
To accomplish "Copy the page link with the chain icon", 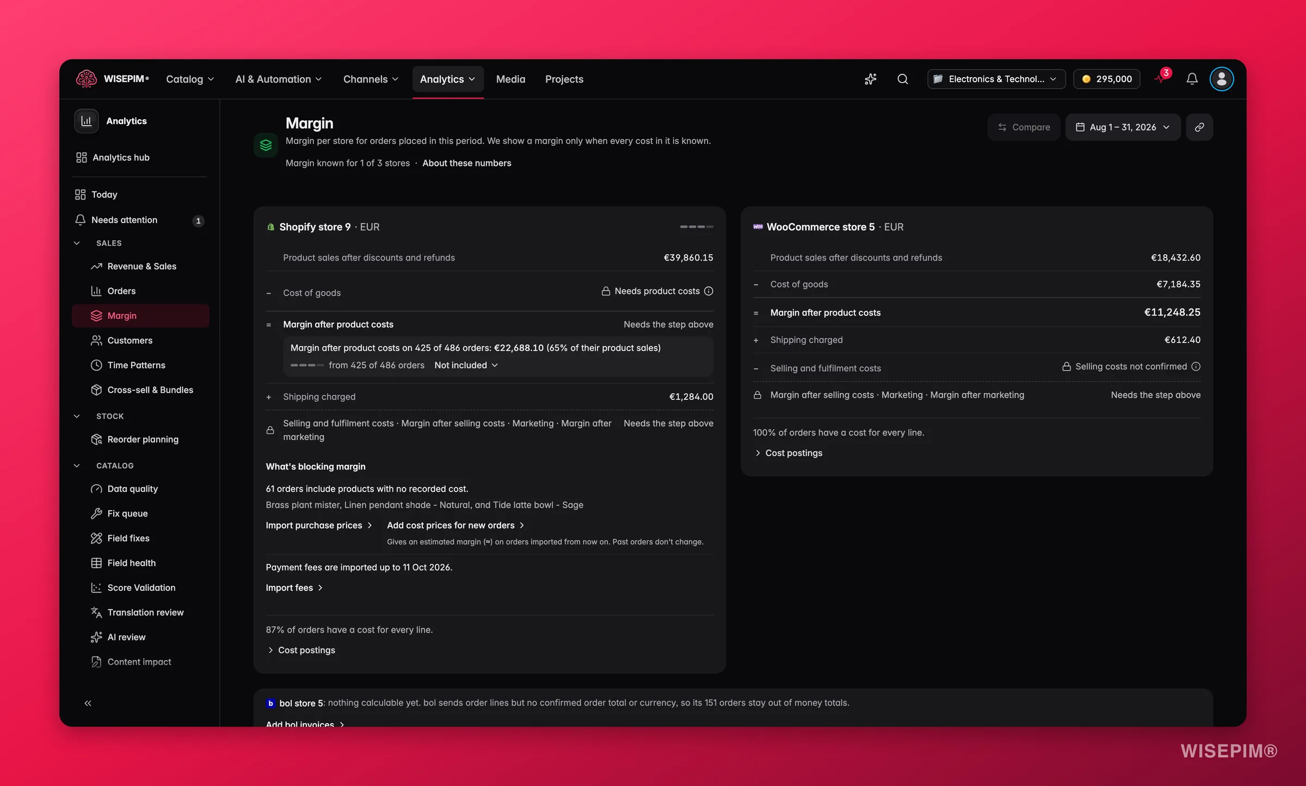I will coord(1199,127).
